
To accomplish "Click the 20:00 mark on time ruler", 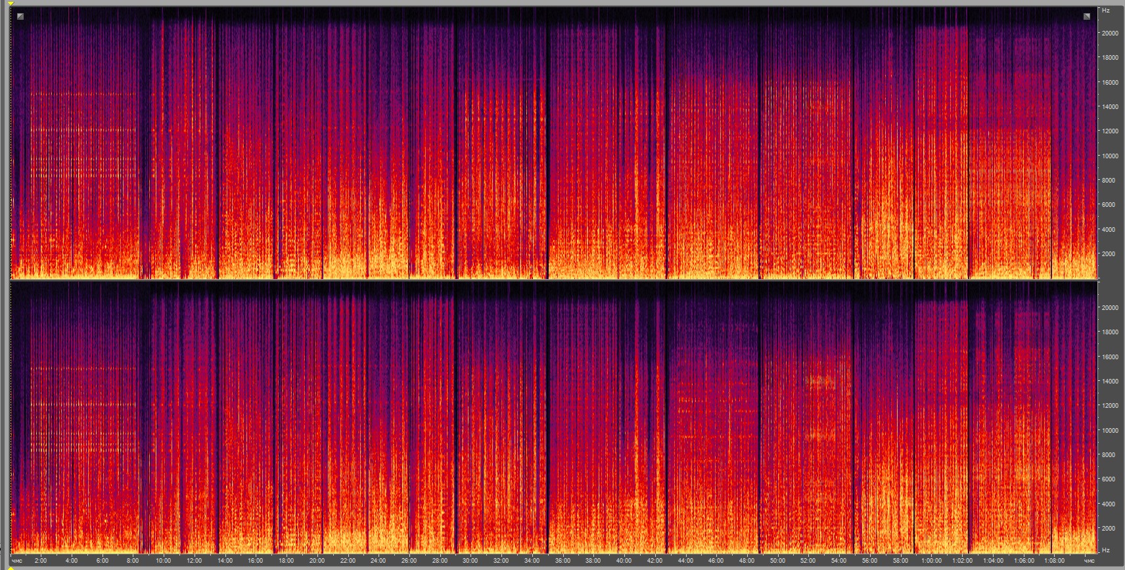I will tap(317, 561).
